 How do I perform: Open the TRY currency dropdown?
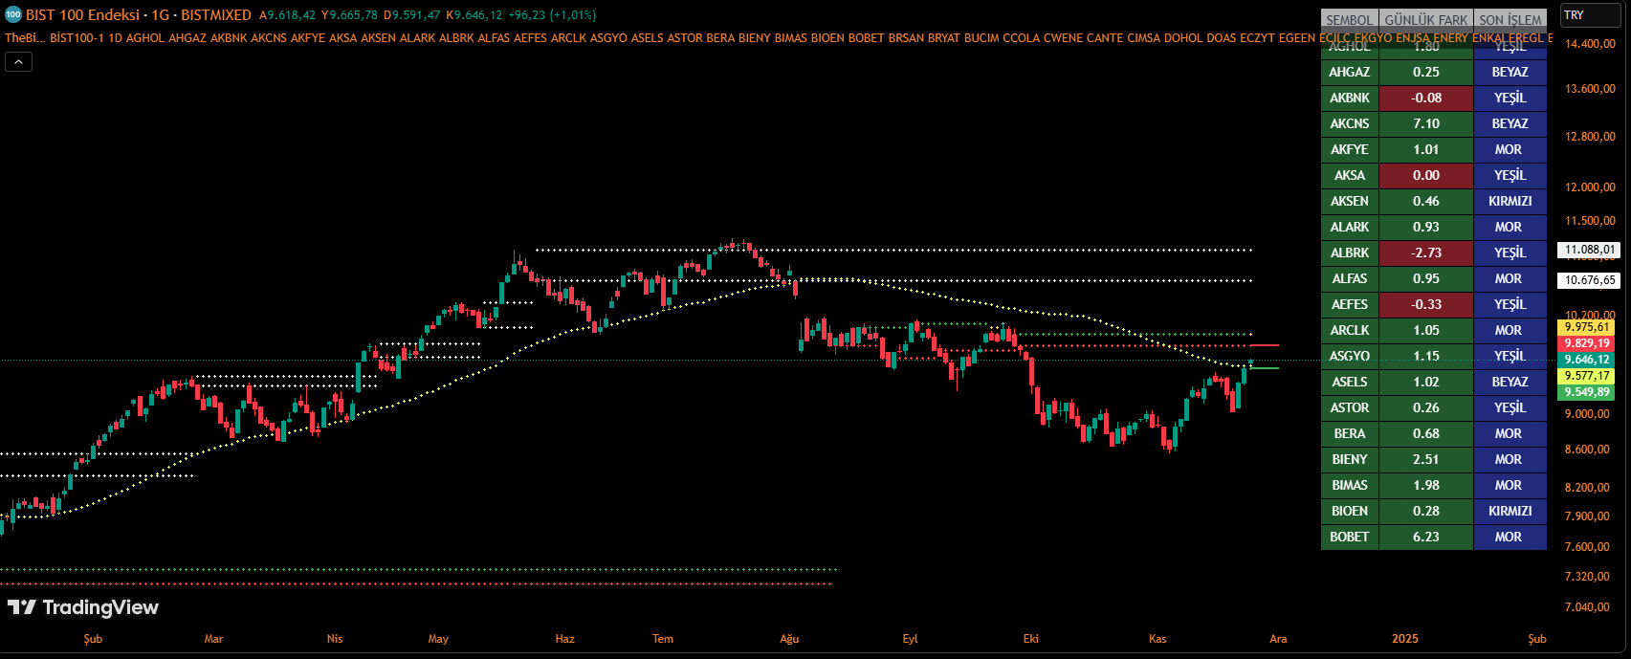click(1590, 15)
